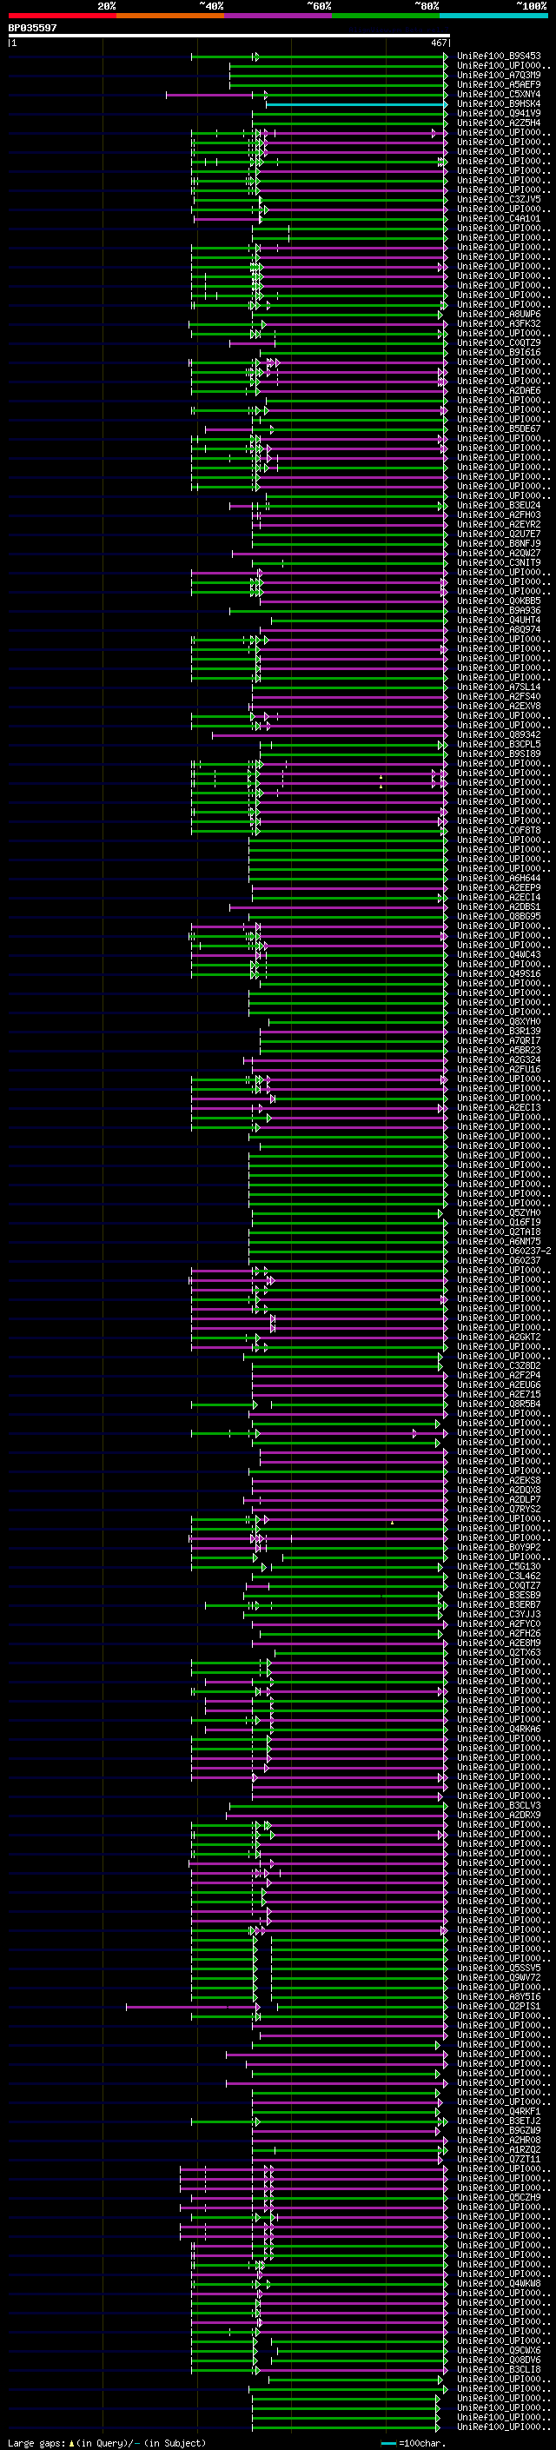This screenshot has height=2450, width=556.
Task: Select the UniRef100_C3NIT9 label
Action: pyautogui.click(x=499, y=563)
